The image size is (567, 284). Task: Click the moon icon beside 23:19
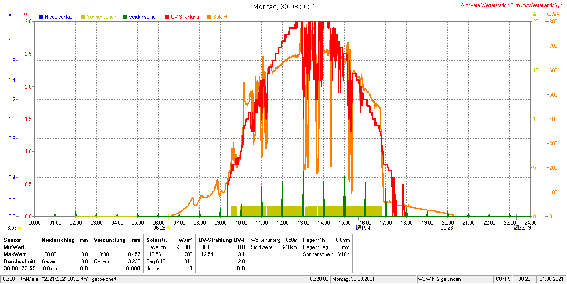tap(516, 228)
